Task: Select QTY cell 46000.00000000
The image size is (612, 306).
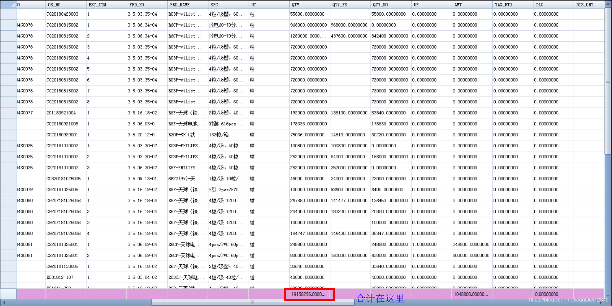Action: pos(309,179)
